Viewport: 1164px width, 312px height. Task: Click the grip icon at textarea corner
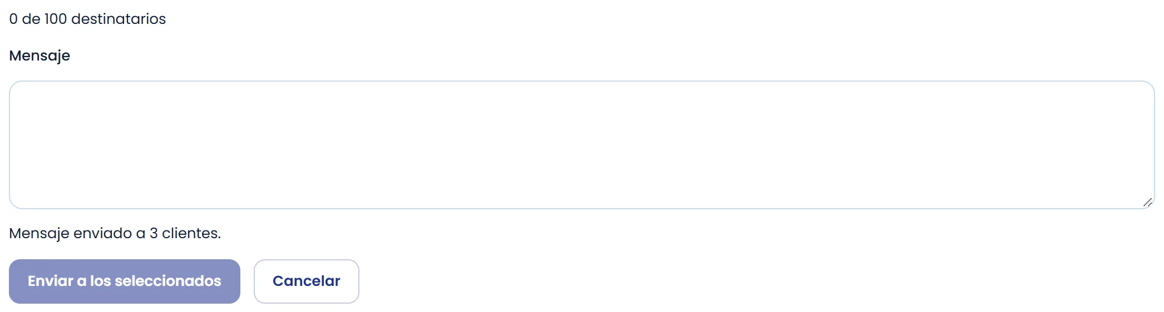click(x=1147, y=202)
